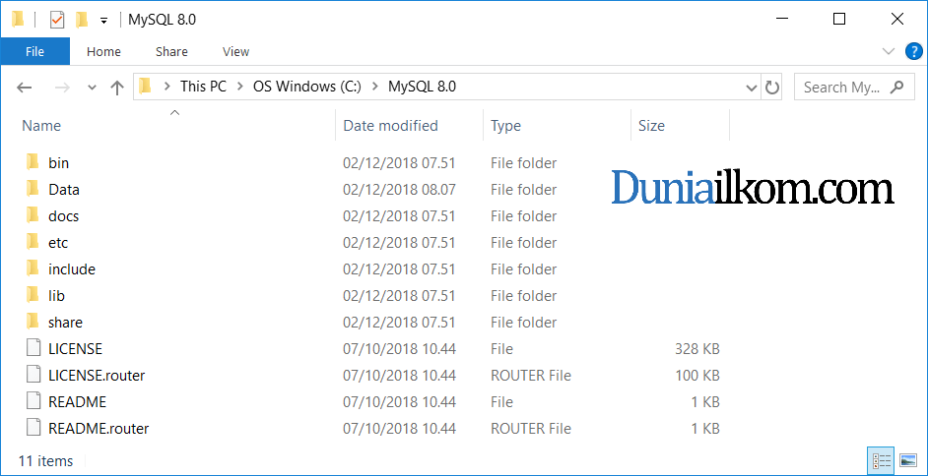This screenshot has width=928, height=476.
Task: Click the share folder name
Action: (x=65, y=323)
